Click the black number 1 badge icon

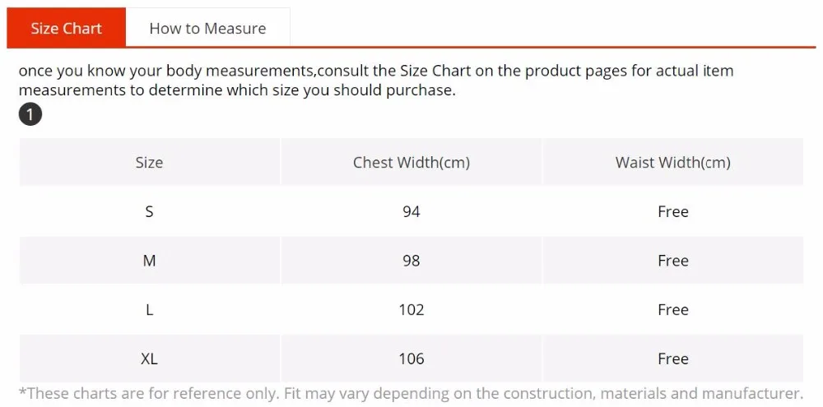pyautogui.click(x=30, y=115)
